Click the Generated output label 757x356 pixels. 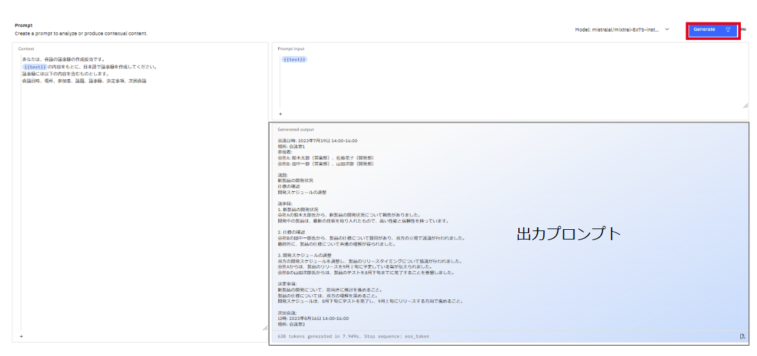coord(296,129)
